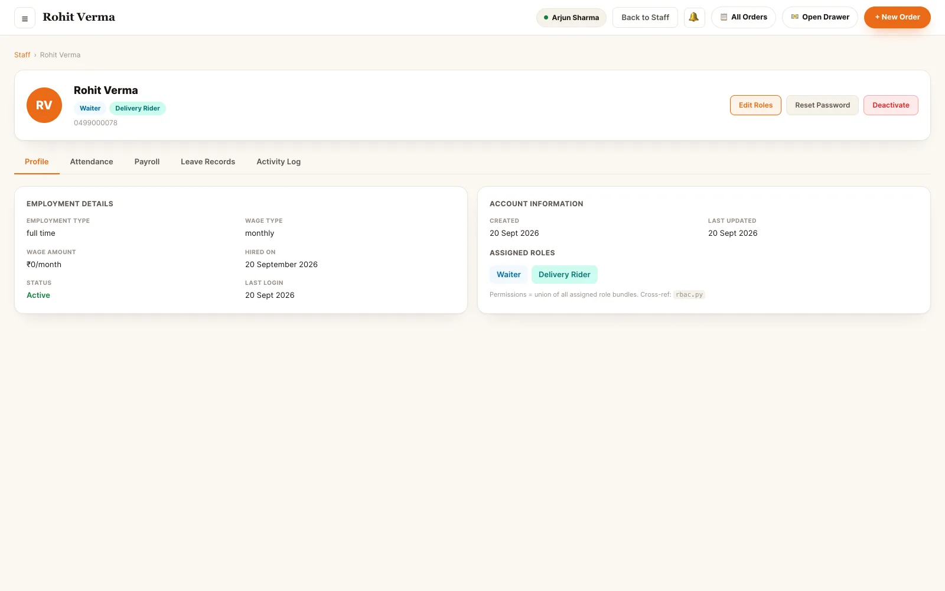Click the ₹0/month wage amount
Image resolution: width=945 pixels, height=591 pixels.
point(44,265)
